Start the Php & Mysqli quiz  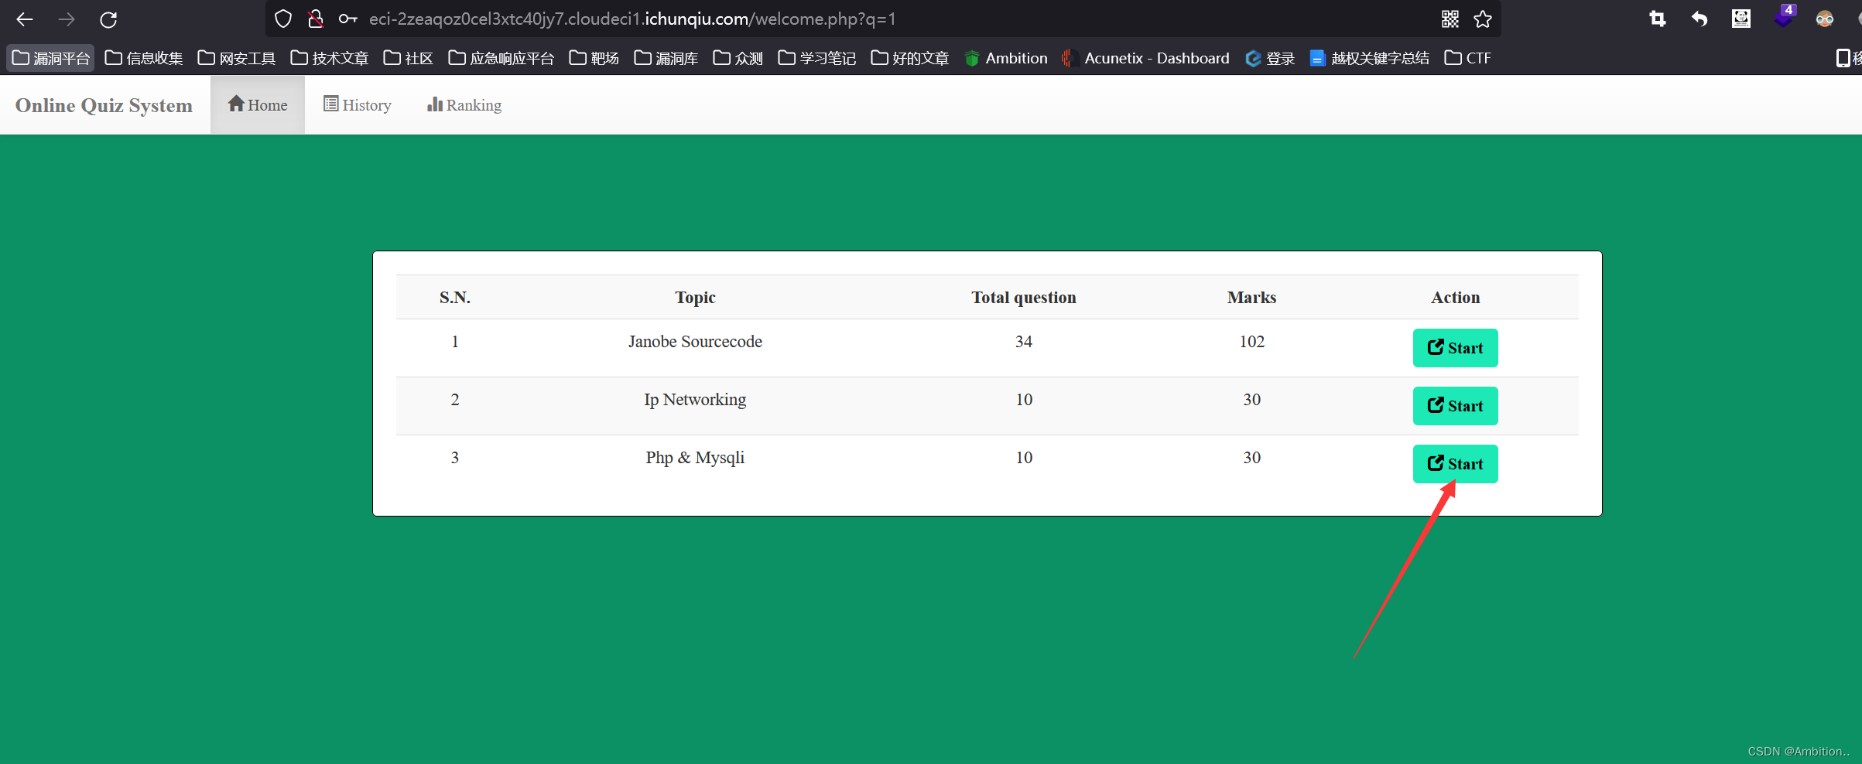(1455, 463)
